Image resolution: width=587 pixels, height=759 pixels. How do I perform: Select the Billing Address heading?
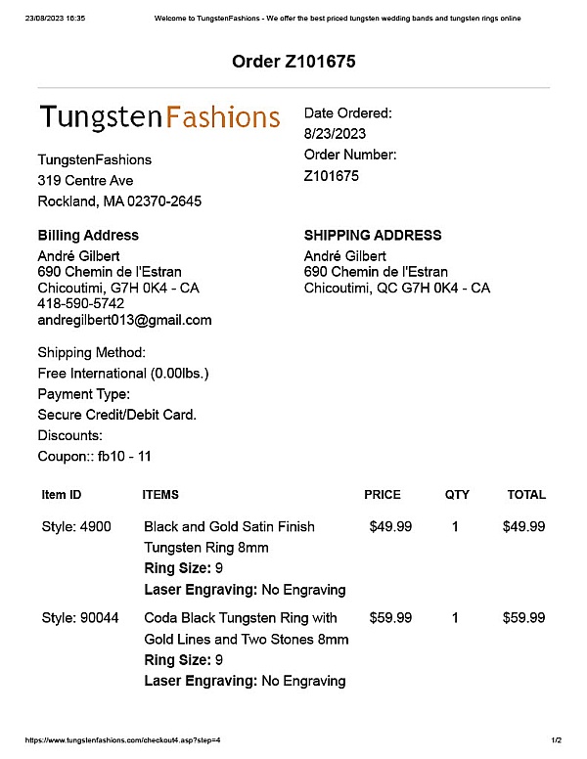click(88, 236)
